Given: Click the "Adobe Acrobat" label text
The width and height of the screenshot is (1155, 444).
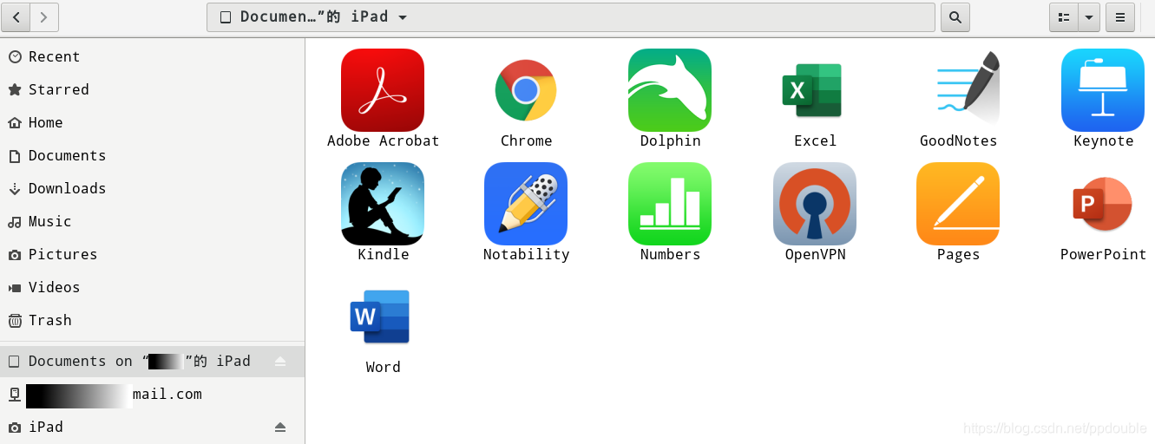Looking at the screenshot, I should (x=383, y=140).
